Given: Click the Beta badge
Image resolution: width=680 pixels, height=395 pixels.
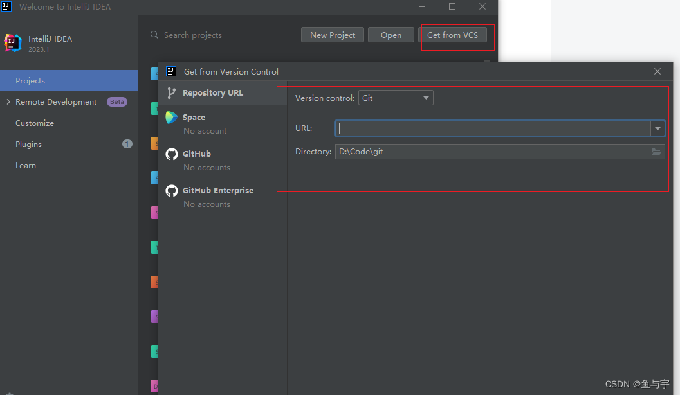Looking at the screenshot, I should coord(116,101).
